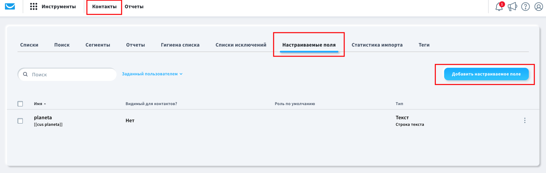Click Добавить настраиваемое поле button

(486, 74)
